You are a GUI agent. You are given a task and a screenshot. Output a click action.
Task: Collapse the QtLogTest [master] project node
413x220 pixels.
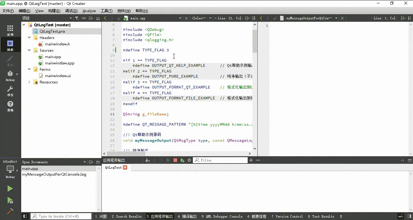(x=24, y=25)
